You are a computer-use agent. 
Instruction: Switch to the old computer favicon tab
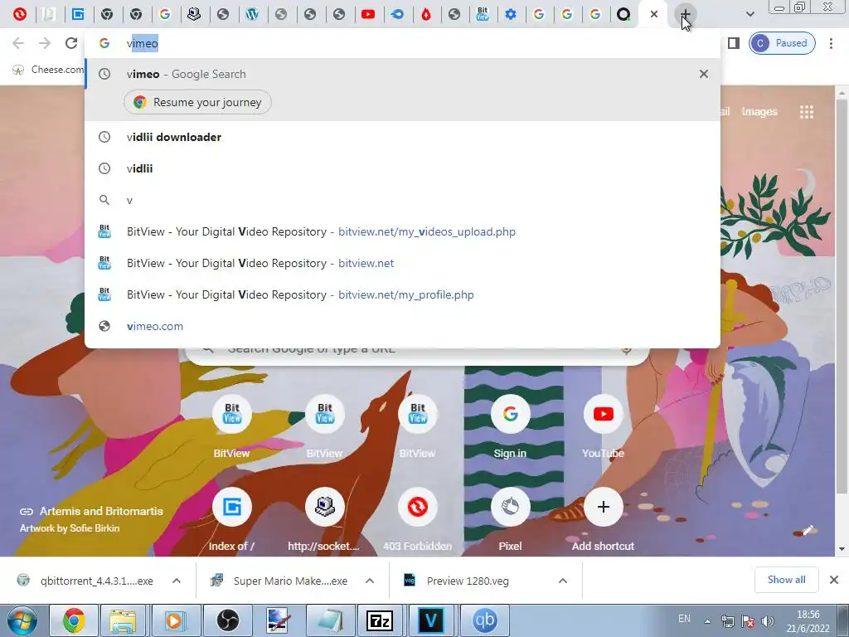click(194, 15)
